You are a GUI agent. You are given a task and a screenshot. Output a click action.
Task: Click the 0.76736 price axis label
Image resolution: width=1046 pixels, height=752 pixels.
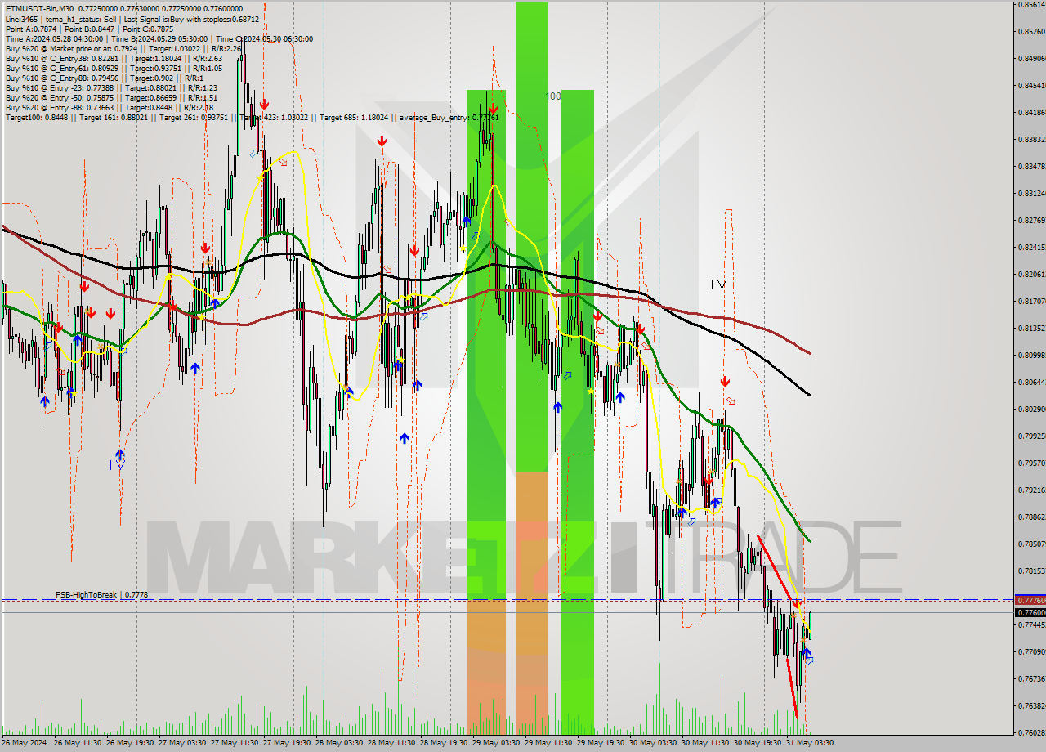1031,679
